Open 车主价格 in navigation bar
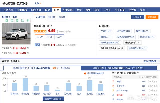 (120, 10)
